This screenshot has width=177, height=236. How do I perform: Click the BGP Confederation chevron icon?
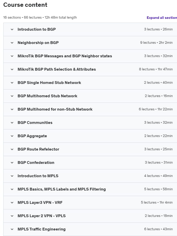pos(12,163)
